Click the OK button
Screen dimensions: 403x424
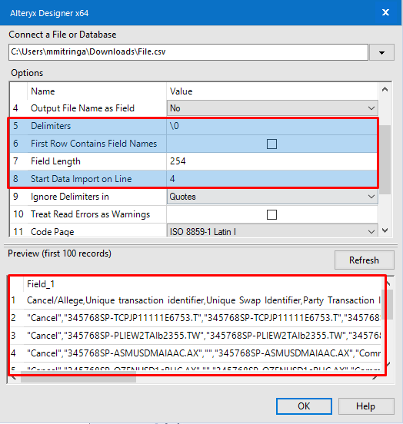point(304,406)
